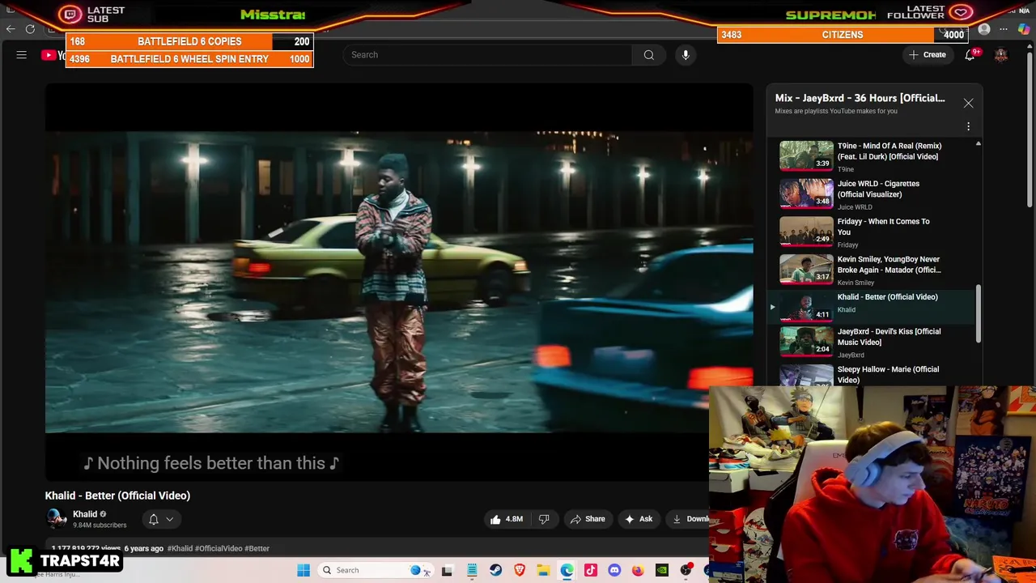Click the playlist scrollbar up arrow
Viewport: 1036px width, 583px height.
point(978,144)
